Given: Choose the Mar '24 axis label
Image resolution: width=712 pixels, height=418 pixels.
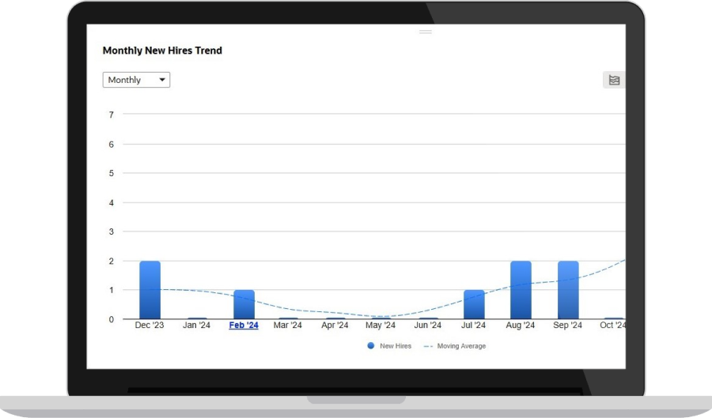Looking at the screenshot, I should [287, 326].
